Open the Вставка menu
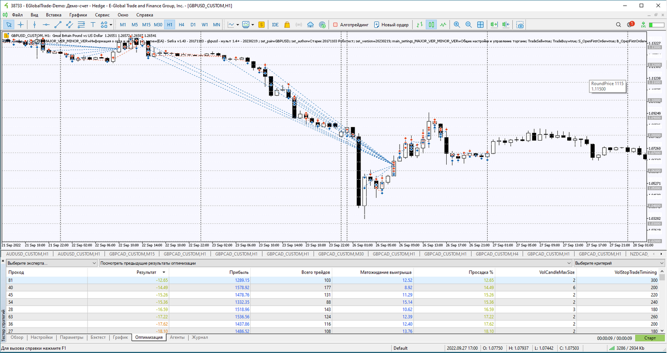 pyautogui.click(x=53, y=15)
